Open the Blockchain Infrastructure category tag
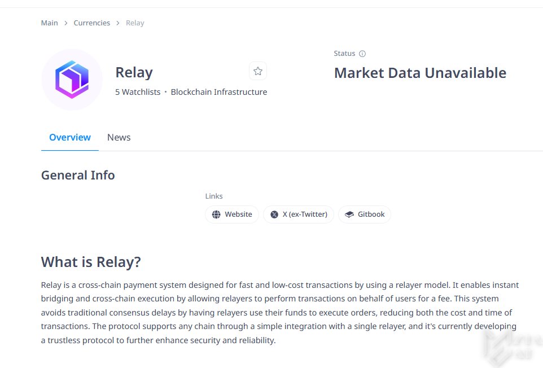 tap(219, 92)
